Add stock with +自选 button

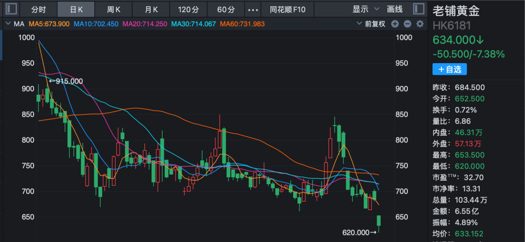click(450, 69)
